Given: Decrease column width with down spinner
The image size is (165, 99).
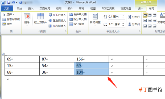Looking at the screenshot, I should point(123,26).
